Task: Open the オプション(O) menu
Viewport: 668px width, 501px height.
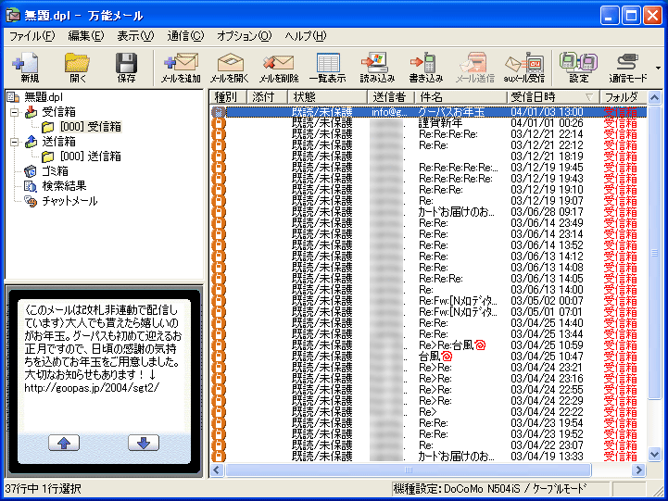Action: coord(244,36)
